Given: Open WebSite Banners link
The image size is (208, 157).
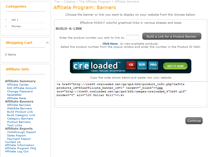Looking at the screenshot, I should [20, 108].
